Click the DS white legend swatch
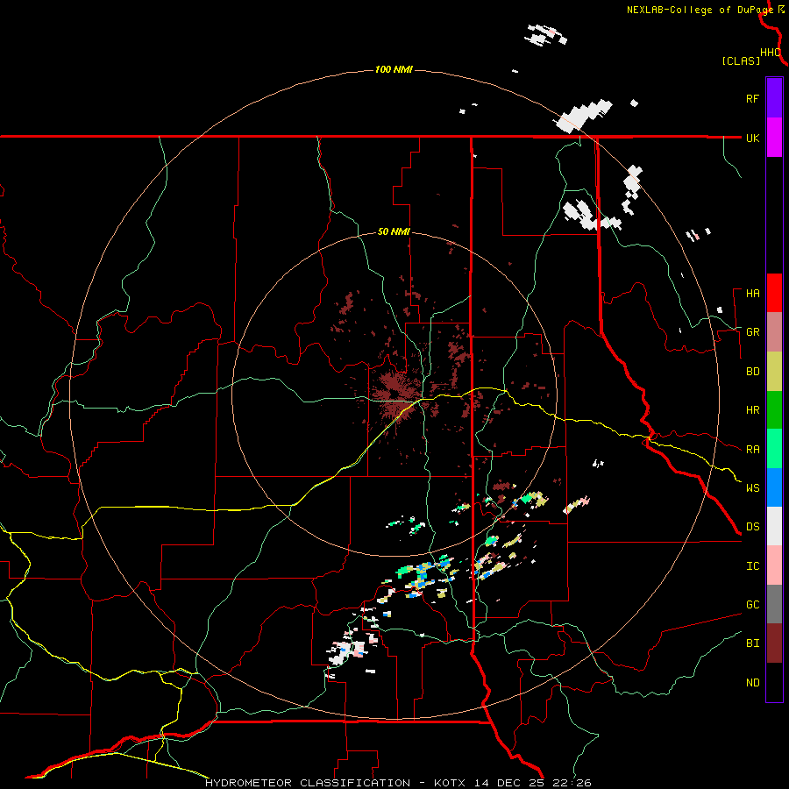789x789 pixels. coord(774,526)
